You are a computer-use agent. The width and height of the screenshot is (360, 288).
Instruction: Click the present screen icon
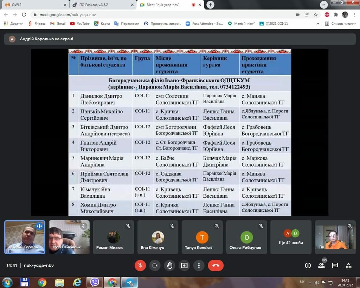[x=184, y=266]
